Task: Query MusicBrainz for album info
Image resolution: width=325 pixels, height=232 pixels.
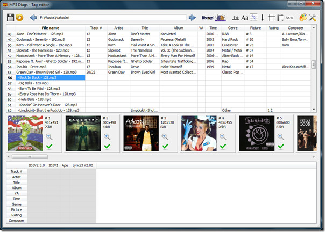Action: click(x=221, y=18)
